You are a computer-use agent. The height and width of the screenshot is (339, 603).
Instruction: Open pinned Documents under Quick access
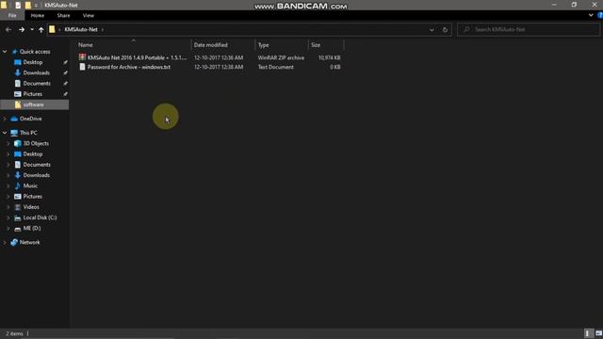[37, 84]
